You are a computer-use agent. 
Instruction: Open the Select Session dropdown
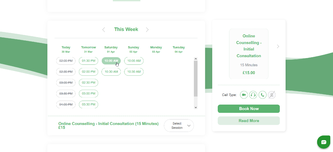tap(179, 126)
